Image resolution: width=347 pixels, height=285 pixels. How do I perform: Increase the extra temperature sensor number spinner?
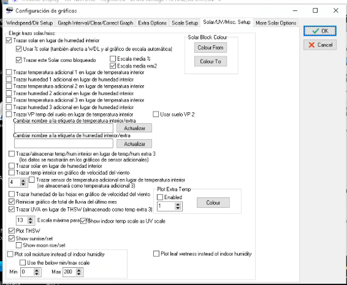point(23,181)
